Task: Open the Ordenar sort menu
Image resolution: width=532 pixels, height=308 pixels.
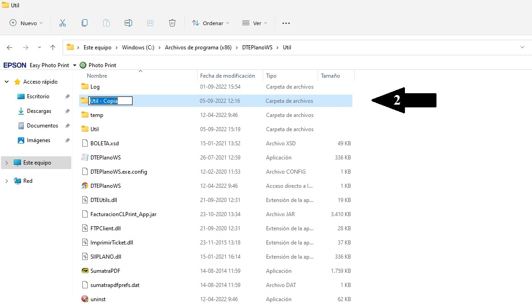Action: 210,23
